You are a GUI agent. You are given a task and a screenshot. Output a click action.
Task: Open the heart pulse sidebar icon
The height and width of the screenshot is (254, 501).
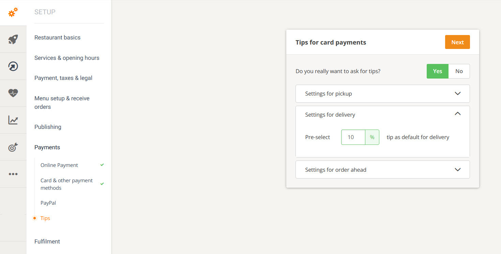[x=13, y=93]
